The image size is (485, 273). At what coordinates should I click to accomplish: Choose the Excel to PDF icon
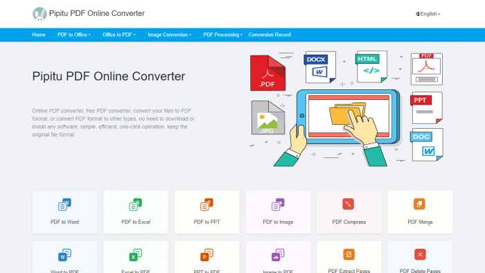click(x=136, y=255)
